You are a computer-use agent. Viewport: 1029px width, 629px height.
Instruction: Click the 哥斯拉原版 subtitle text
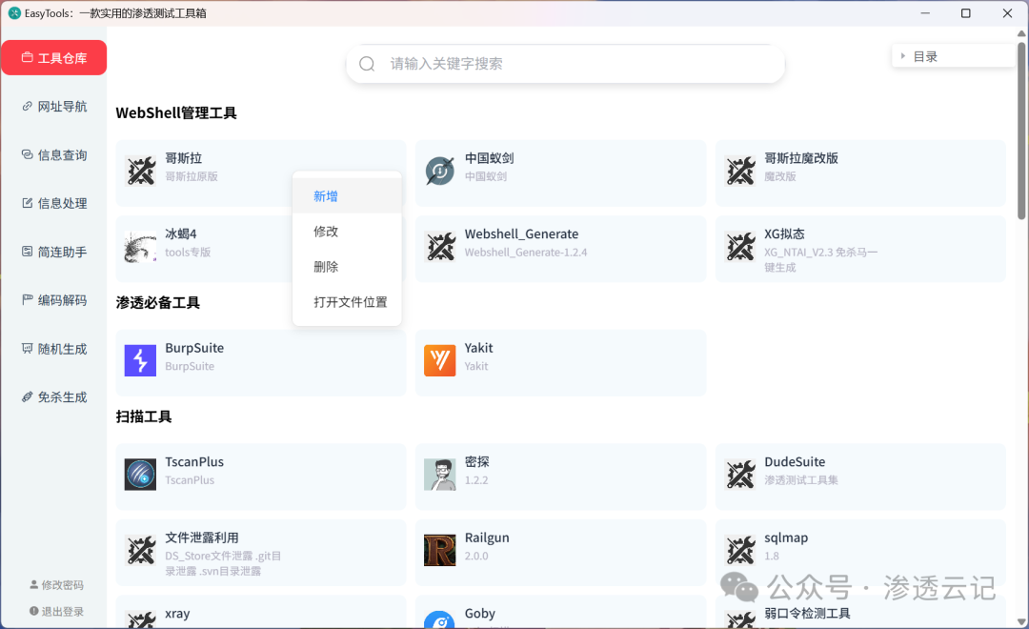point(191,176)
